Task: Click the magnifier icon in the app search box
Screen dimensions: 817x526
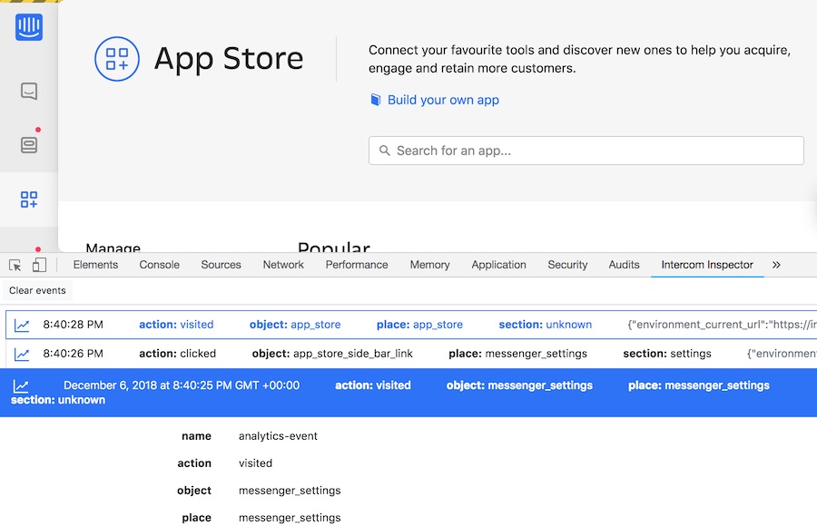Action: [x=385, y=151]
